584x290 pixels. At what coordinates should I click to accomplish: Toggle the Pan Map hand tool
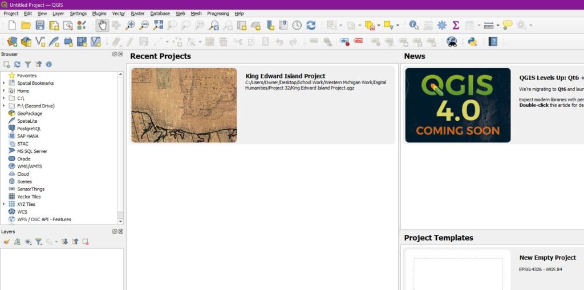tap(102, 25)
